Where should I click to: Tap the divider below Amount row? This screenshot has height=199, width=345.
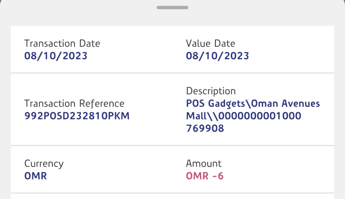172,193
